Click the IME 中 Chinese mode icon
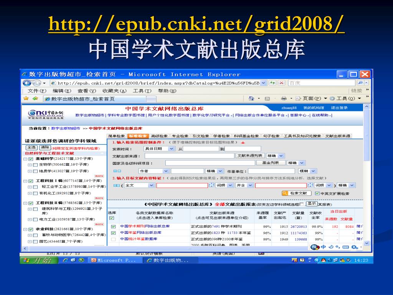 324,247
